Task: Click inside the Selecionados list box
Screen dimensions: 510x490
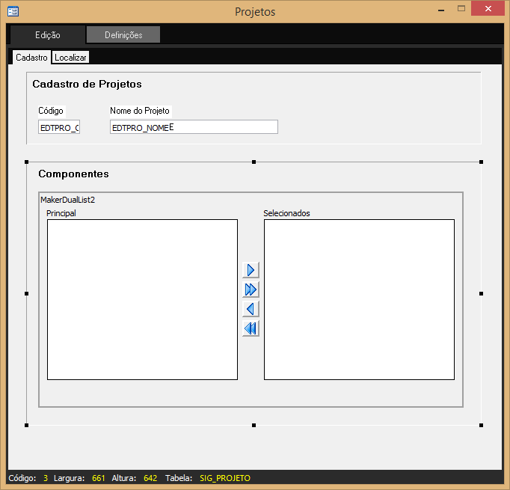Action: [359, 299]
